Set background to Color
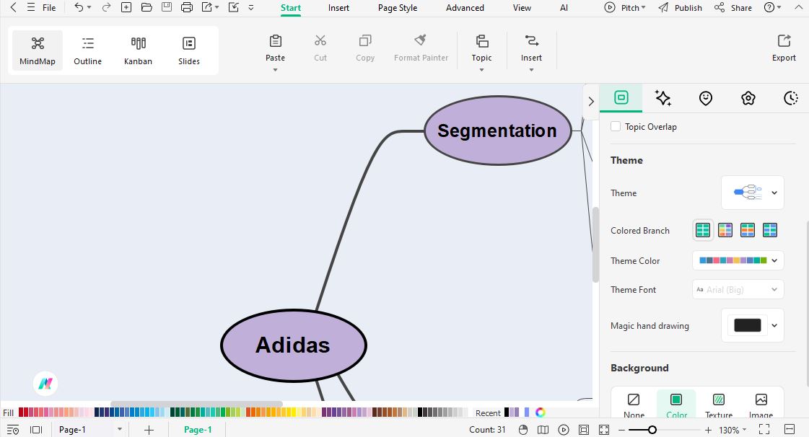This screenshot has width=809, height=437. point(676,405)
